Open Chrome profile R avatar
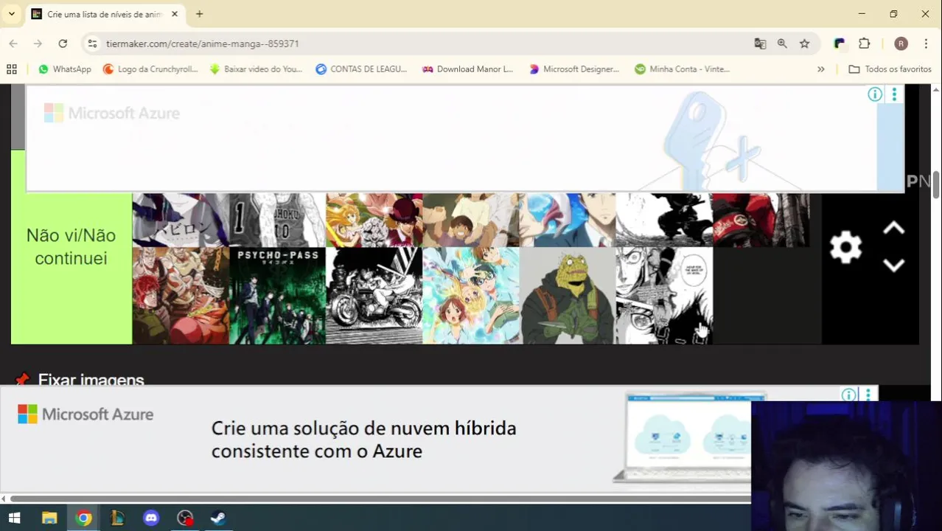 901,44
